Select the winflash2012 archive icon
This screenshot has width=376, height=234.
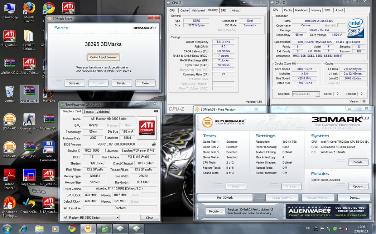click(x=10, y=66)
